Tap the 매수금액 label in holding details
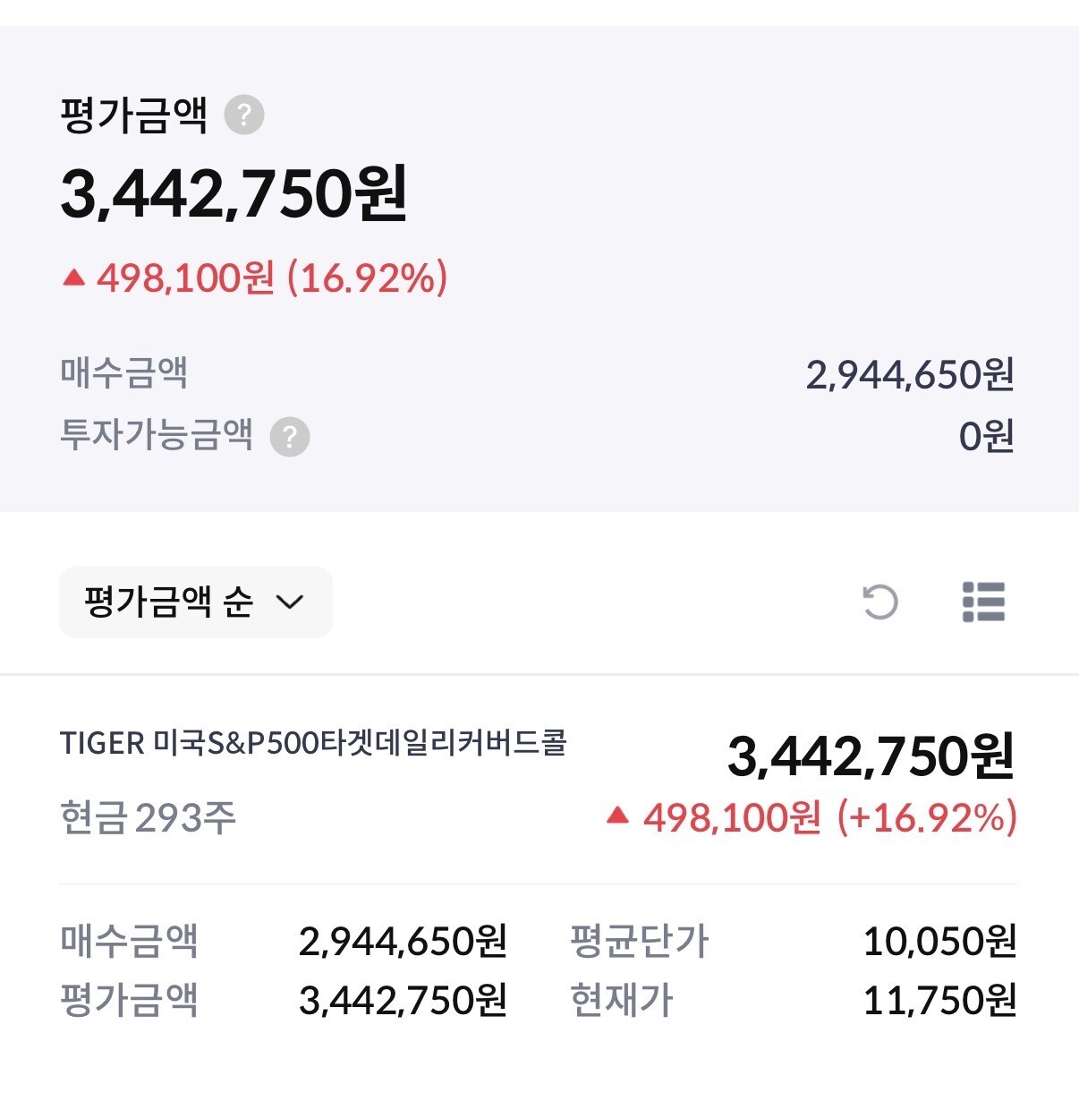This screenshot has width=1079, height=1110. (x=129, y=941)
